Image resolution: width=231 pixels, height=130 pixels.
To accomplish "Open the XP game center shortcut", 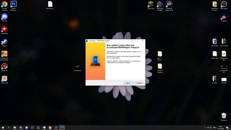I will pos(169,6).
